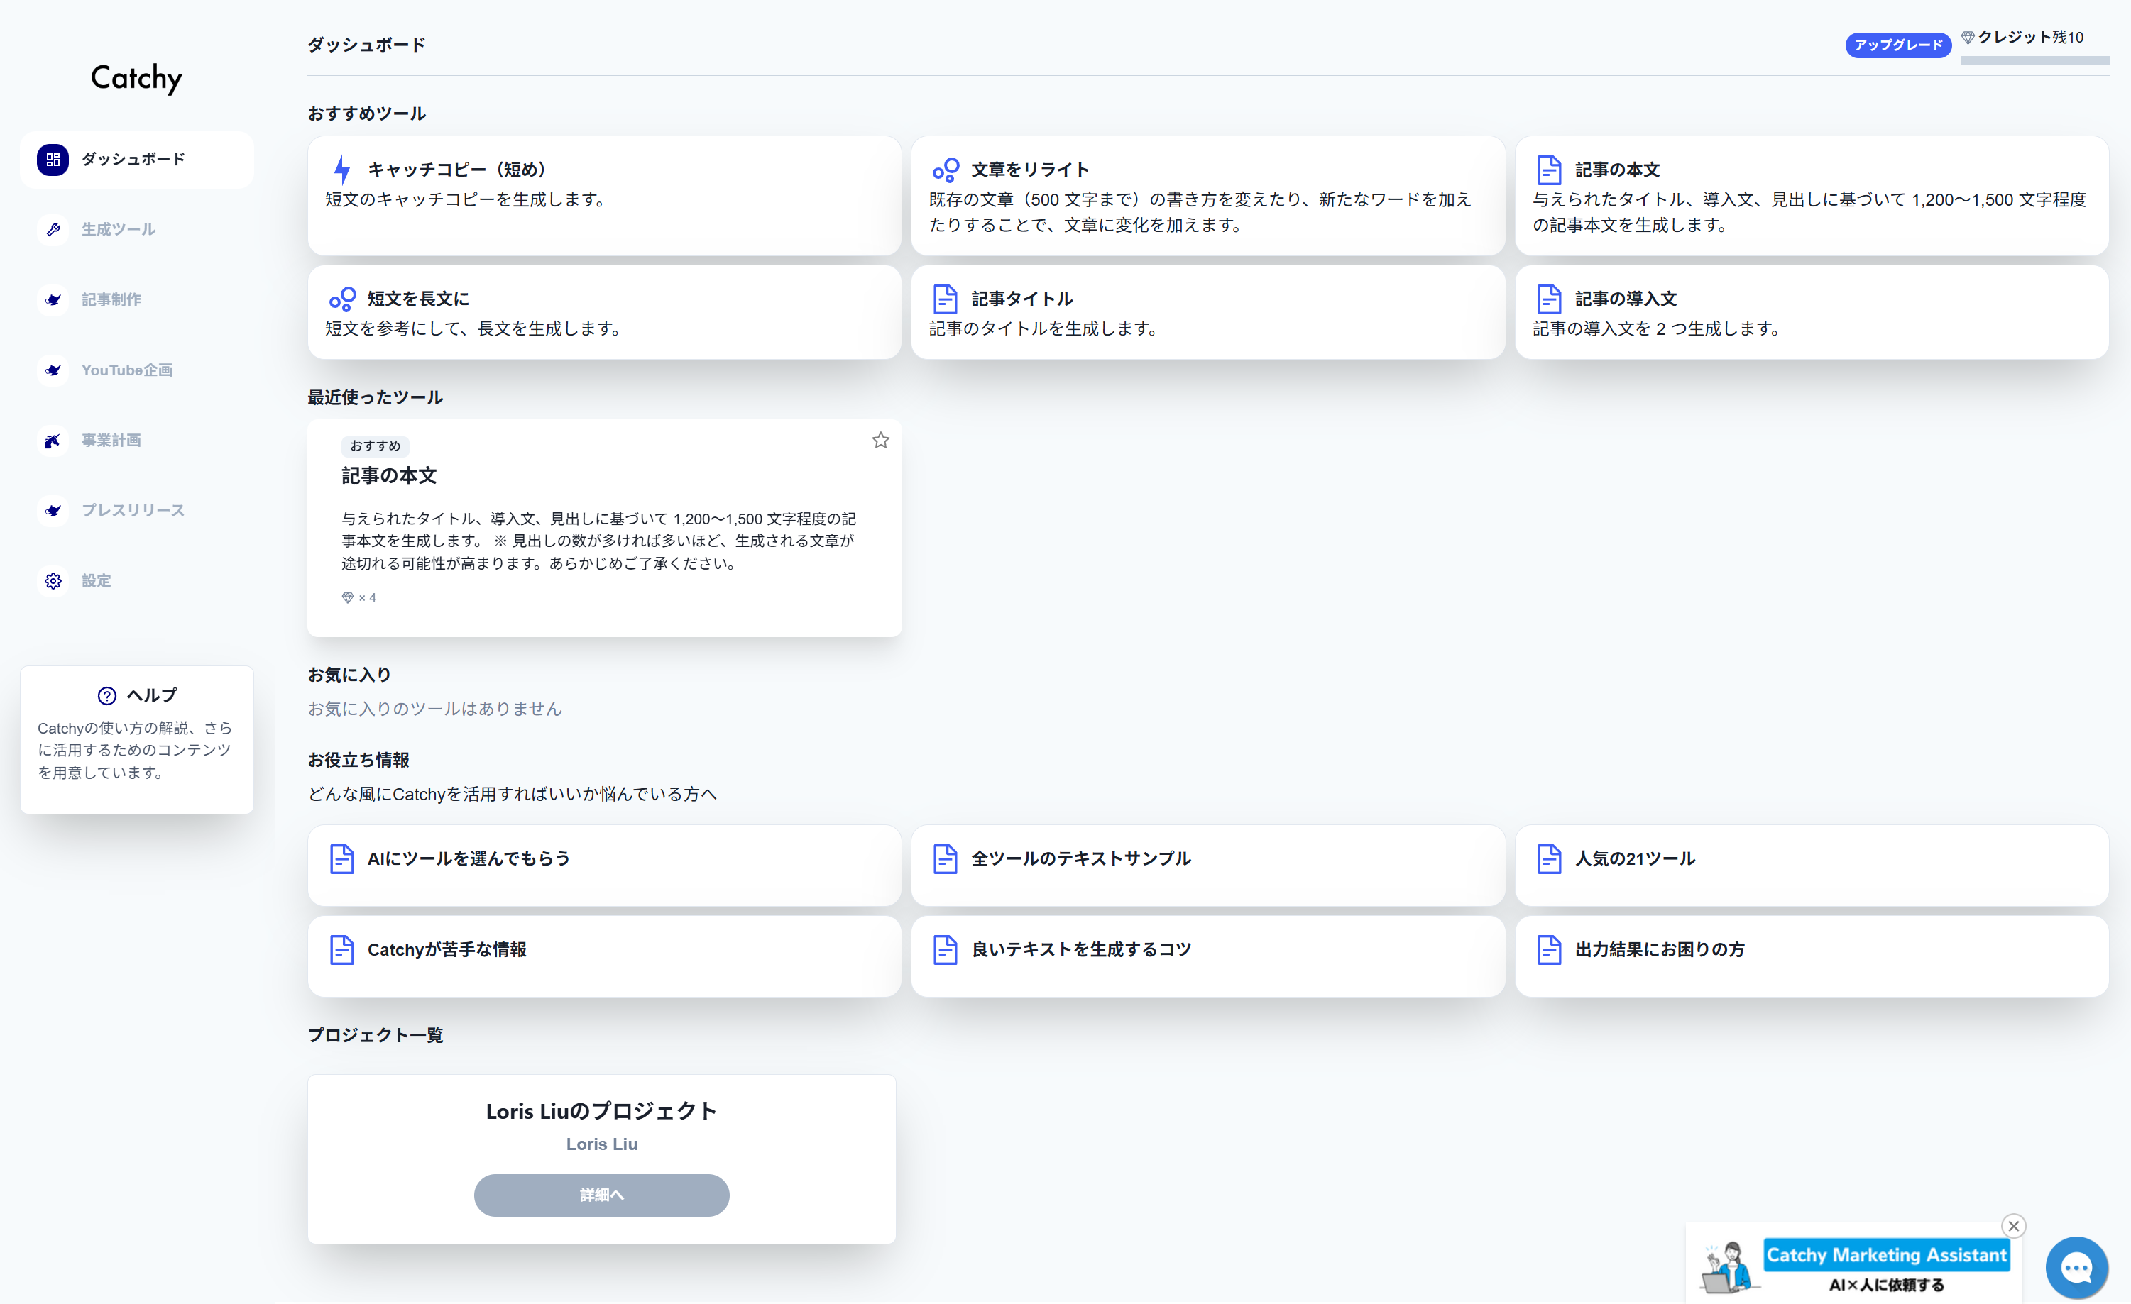Open the 短文を長文に tool card

pos(605,312)
